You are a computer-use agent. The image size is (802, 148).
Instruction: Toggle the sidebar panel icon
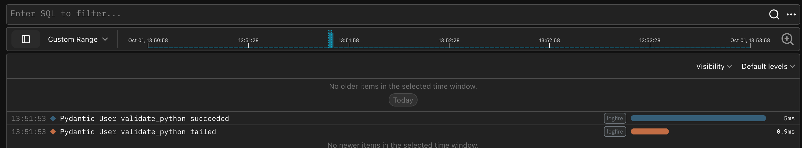click(26, 39)
